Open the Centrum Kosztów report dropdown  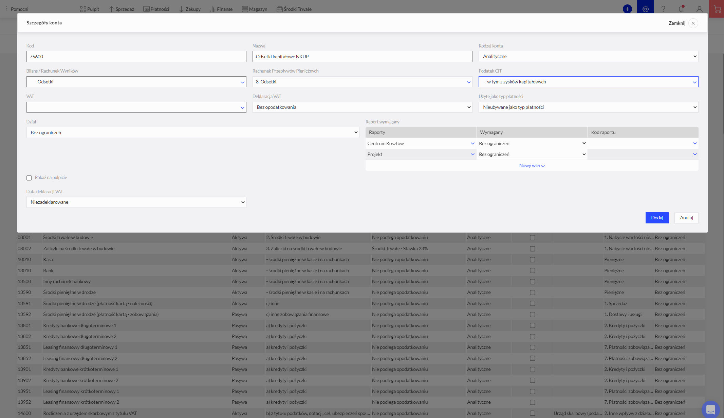click(421, 143)
